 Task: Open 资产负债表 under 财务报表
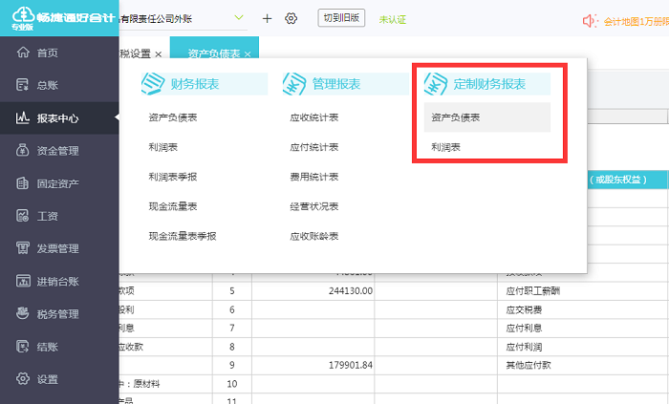coord(173,117)
